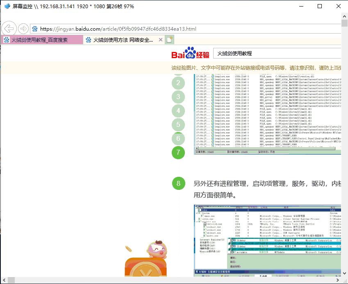Jump to step 2 in step navigator
The height and width of the screenshot is (284, 348).
178,83
